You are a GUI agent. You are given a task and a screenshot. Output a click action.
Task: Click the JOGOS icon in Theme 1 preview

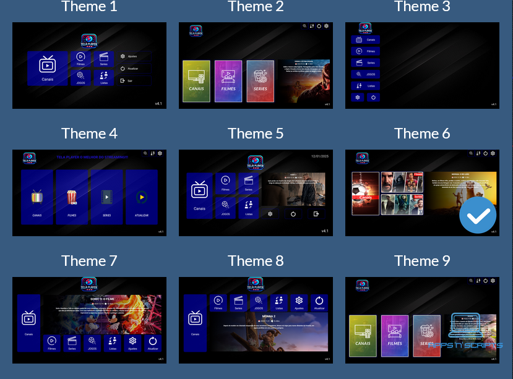click(x=81, y=77)
